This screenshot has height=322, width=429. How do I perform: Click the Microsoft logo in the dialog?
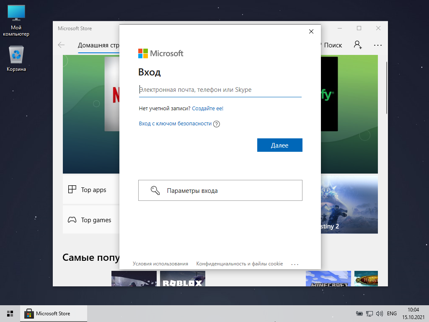[160, 53]
